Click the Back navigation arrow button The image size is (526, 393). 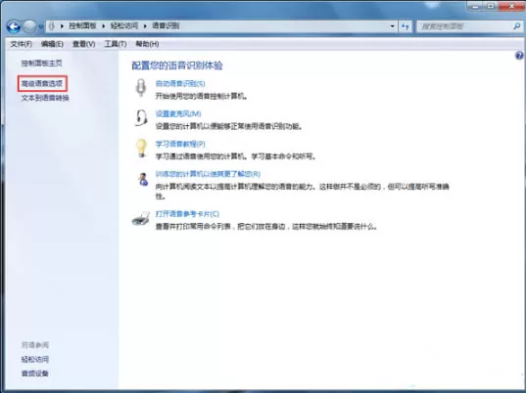coord(14,26)
